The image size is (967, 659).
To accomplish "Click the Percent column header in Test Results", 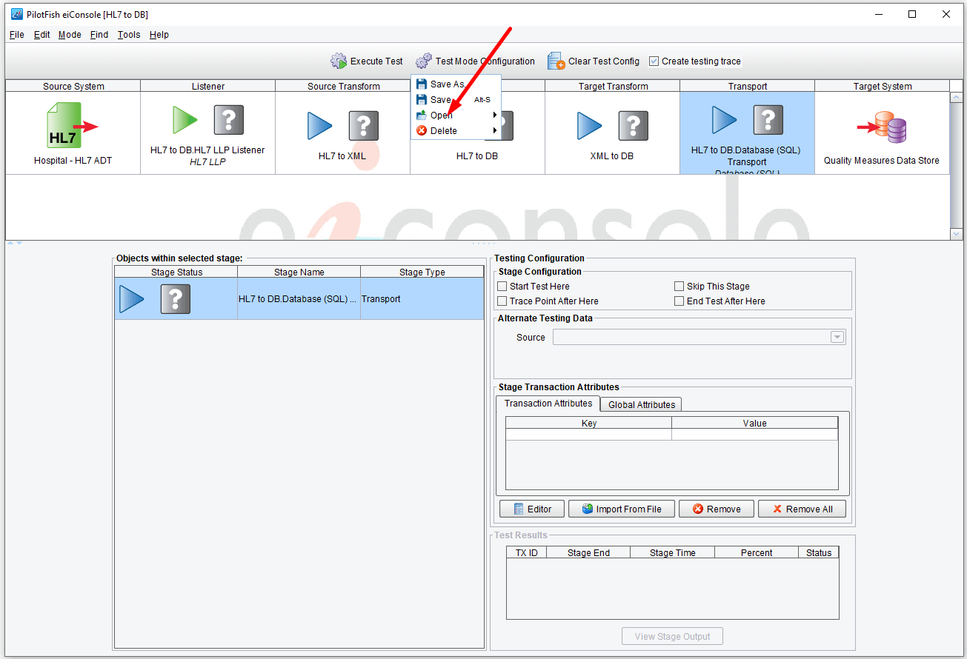I will coord(757,553).
